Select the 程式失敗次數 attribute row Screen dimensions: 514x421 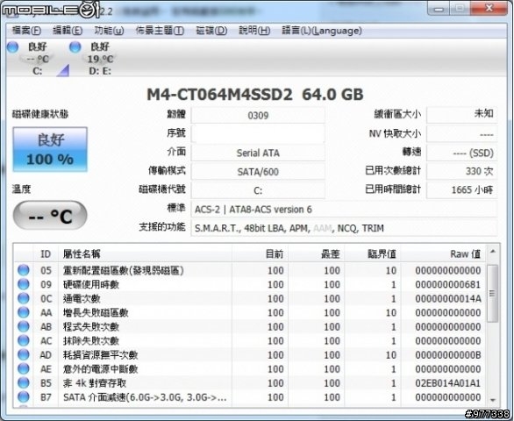[250, 326]
